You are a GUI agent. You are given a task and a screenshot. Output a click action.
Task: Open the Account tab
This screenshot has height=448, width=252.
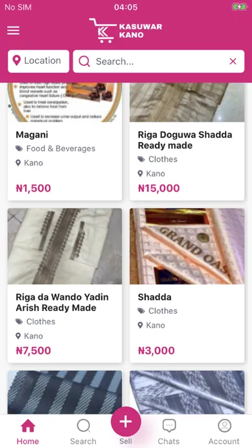(224, 431)
